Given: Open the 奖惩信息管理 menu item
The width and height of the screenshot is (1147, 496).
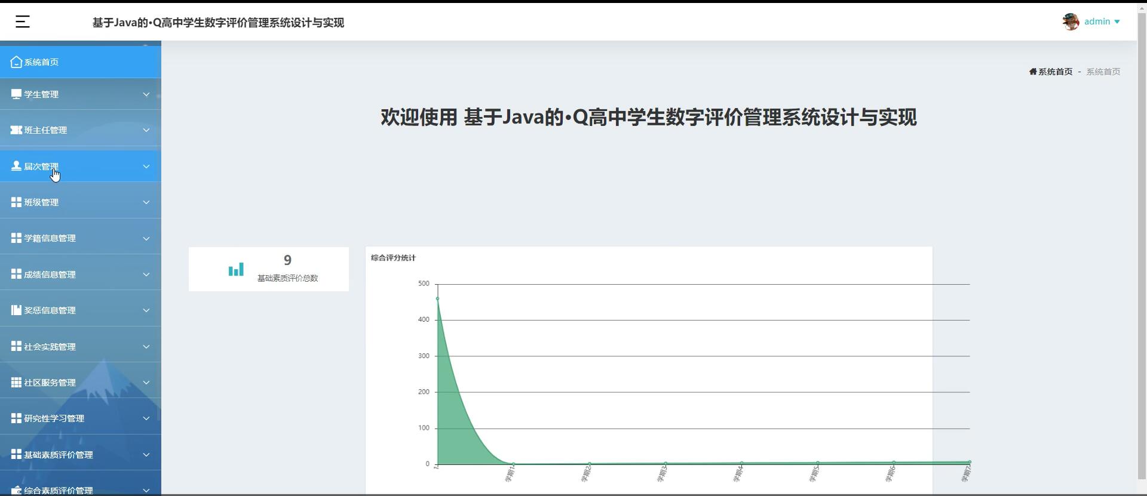Looking at the screenshot, I should point(81,310).
